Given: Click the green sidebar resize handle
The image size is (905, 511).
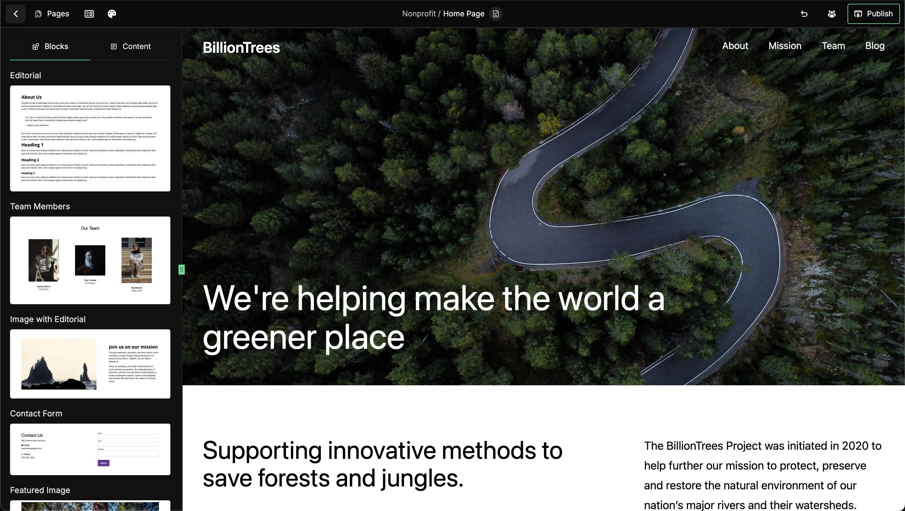Looking at the screenshot, I should 182,270.
